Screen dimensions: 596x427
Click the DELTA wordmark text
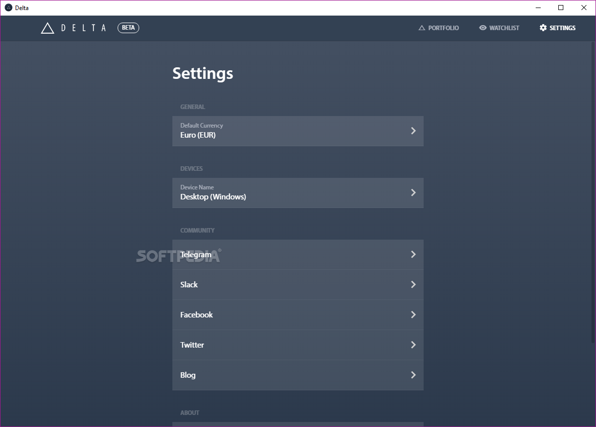(83, 28)
